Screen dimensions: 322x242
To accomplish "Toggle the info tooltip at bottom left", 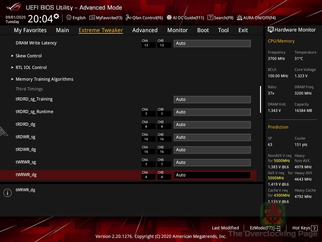I will click(x=8, y=193).
